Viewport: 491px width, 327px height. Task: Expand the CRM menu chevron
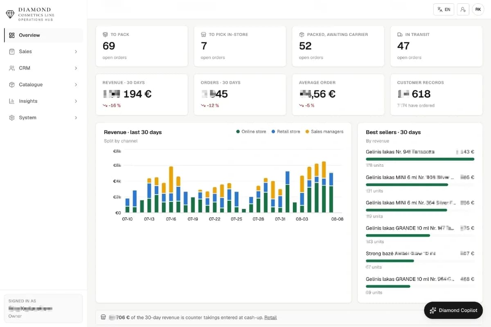click(x=76, y=68)
